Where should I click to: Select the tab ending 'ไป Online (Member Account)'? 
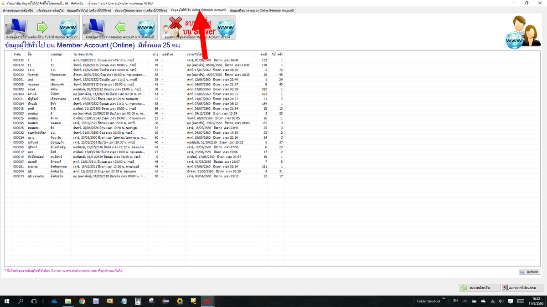click(x=198, y=10)
